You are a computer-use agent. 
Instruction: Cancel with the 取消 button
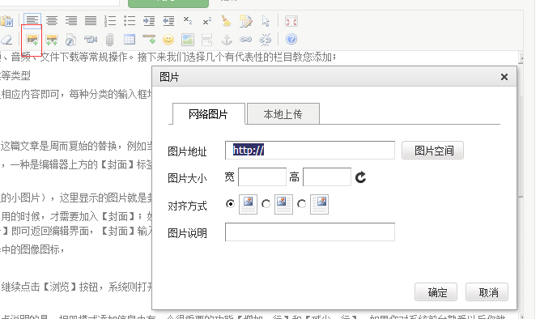[x=487, y=292]
